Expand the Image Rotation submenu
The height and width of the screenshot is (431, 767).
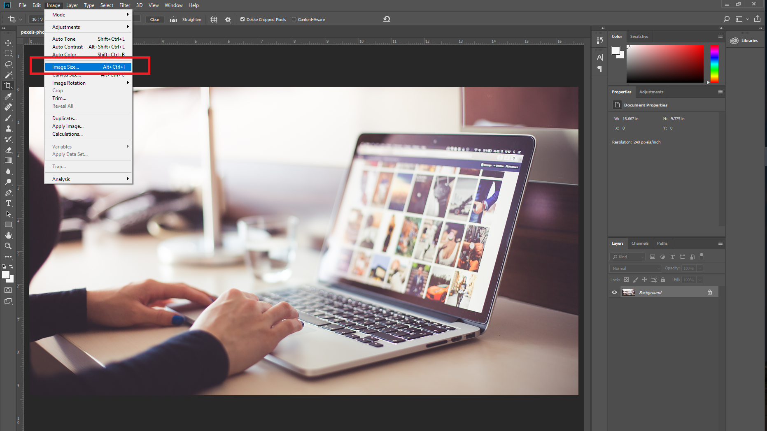point(69,83)
